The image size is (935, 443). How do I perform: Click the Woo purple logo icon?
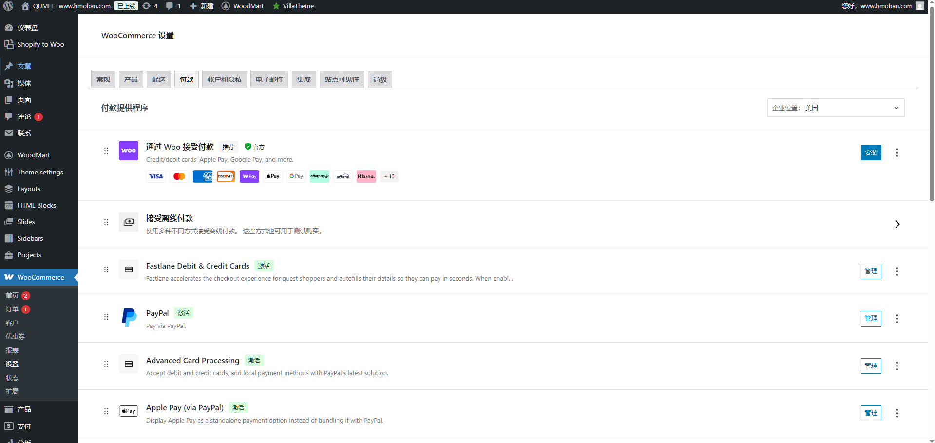[x=129, y=151]
